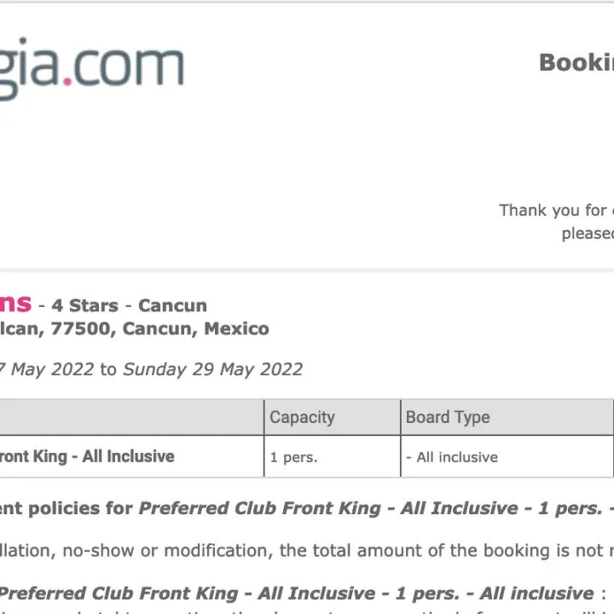Click the Booking heading text

[576, 62]
